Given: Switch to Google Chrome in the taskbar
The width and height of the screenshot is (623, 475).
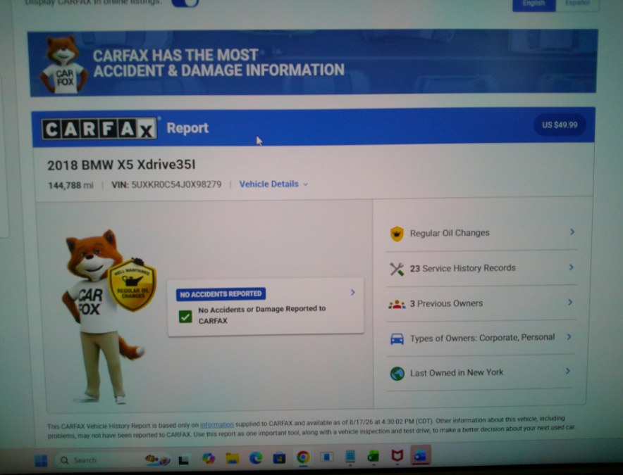Looking at the screenshot, I should point(303,457).
